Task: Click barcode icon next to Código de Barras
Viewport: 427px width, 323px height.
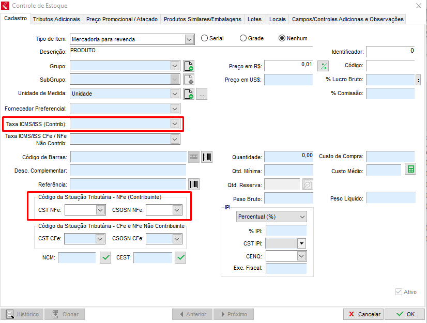Action: click(x=207, y=157)
